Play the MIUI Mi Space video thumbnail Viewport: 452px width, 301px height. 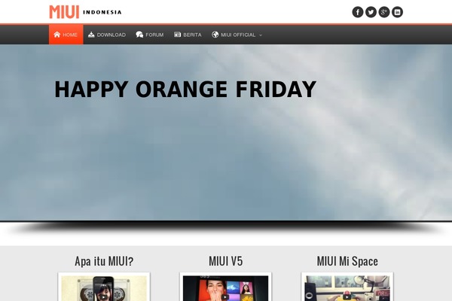coord(347,288)
